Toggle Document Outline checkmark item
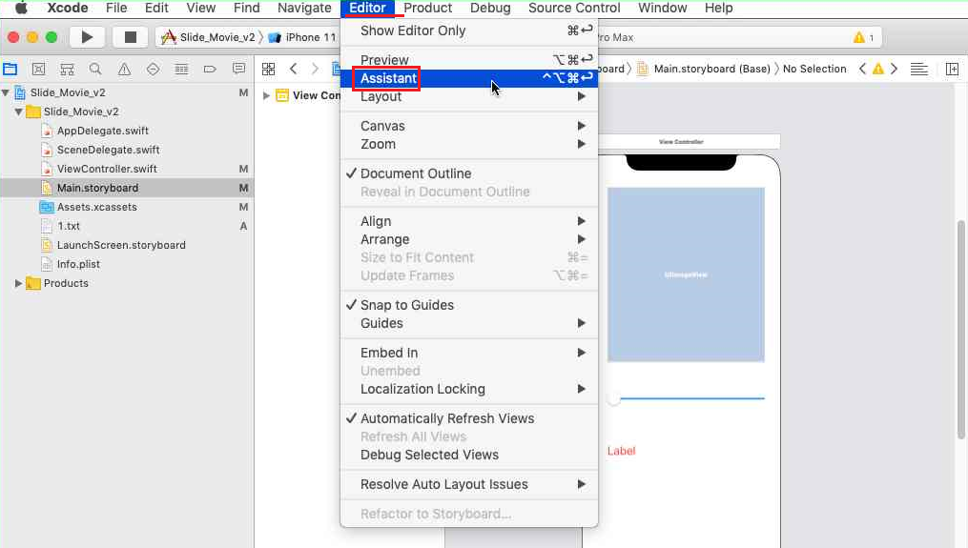968x548 pixels. point(469,173)
